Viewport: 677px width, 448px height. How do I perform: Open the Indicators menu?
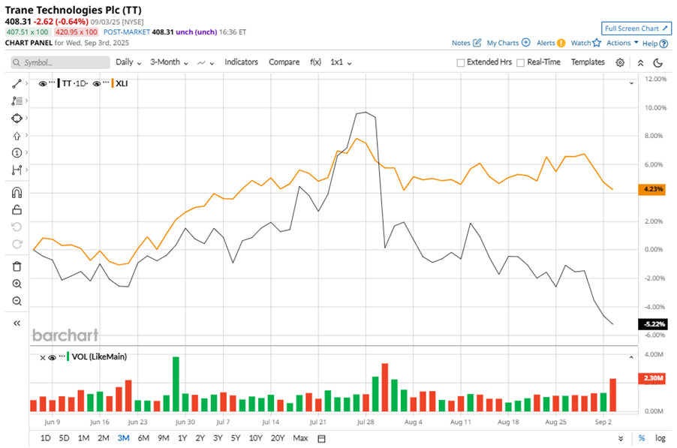click(241, 62)
